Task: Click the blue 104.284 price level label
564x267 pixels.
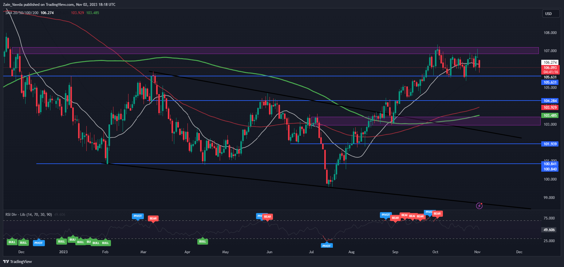Action: pyautogui.click(x=550, y=101)
